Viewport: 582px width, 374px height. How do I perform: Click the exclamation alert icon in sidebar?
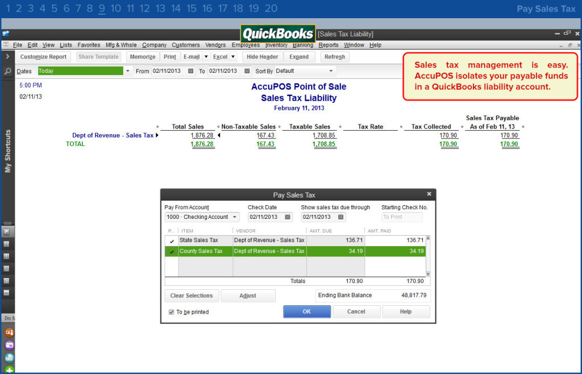click(x=7, y=256)
